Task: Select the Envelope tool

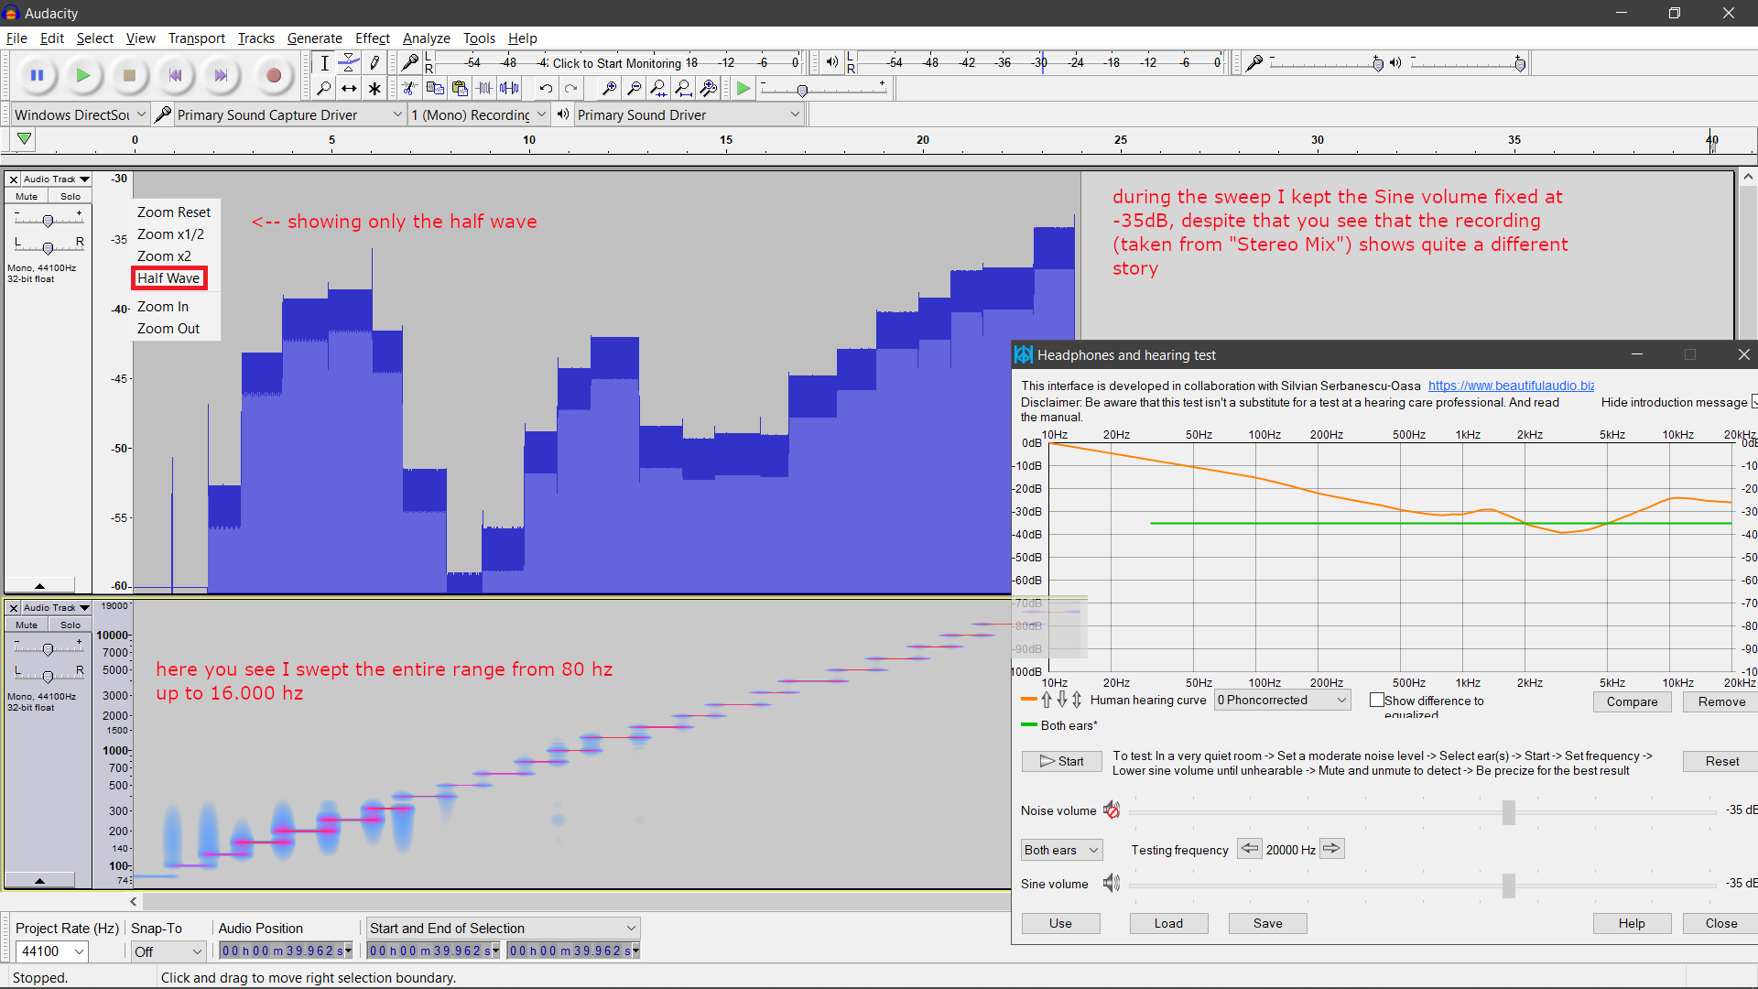Action: [349, 63]
